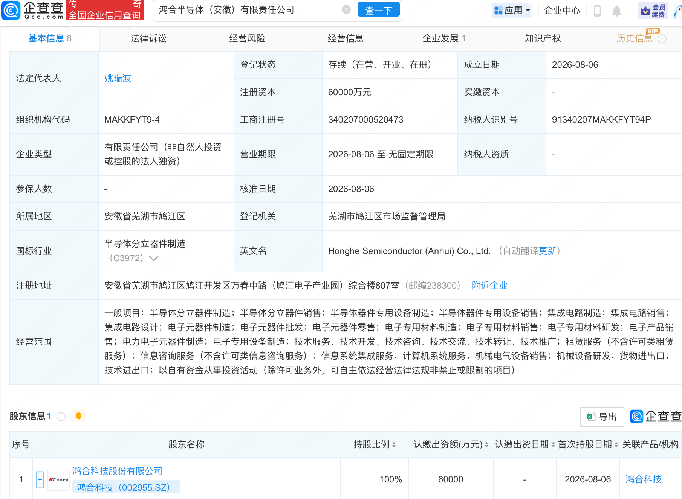Screen dimensions: 682x499
Task: Open legal representative 姚瑞波 link
Action: (118, 78)
